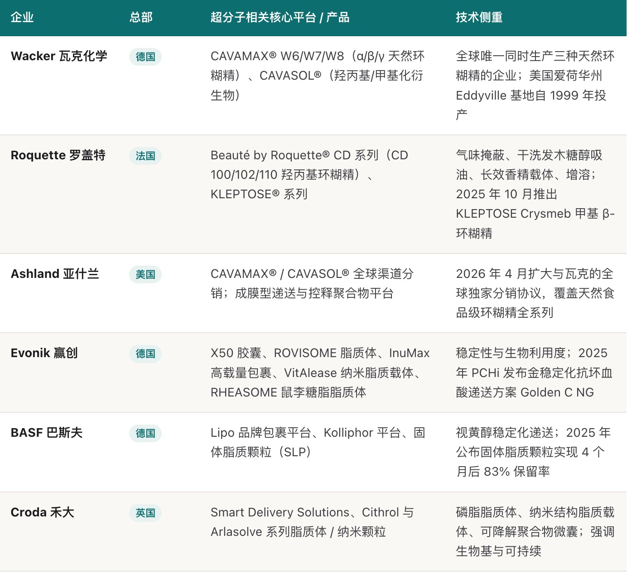Click the 德国 tag in the BASF row

pos(145,434)
